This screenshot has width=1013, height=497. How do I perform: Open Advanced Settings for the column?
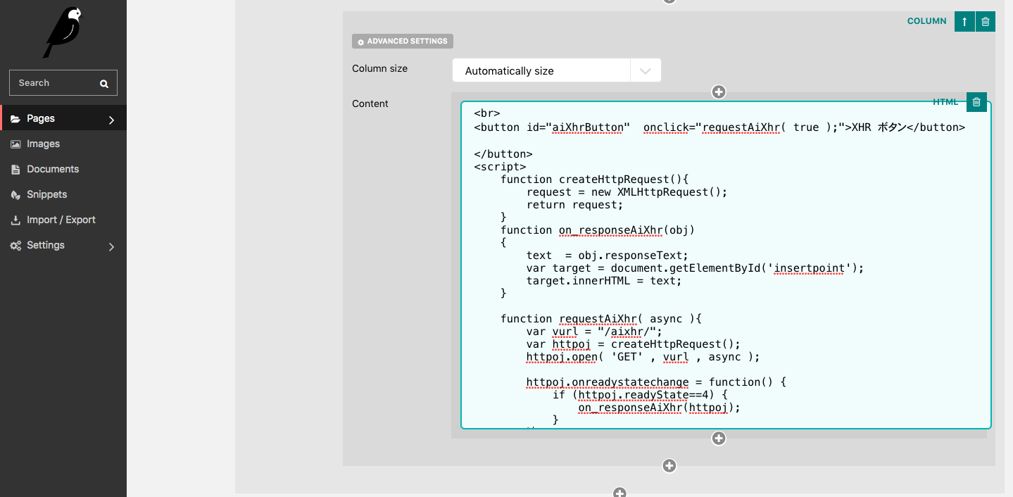tap(403, 42)
